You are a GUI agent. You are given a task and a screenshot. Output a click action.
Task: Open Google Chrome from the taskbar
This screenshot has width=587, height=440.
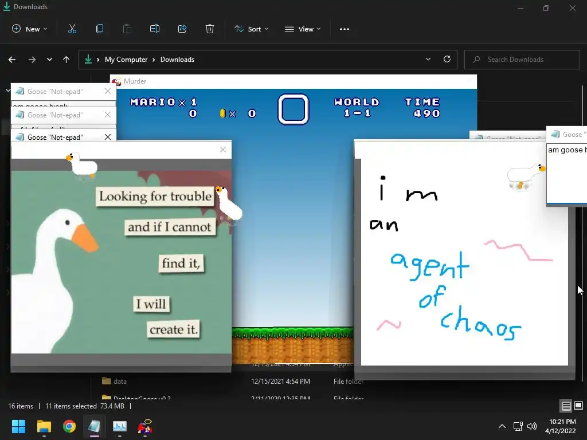point(69,426)
